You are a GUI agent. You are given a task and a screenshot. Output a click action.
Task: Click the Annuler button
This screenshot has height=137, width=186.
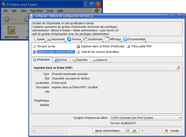173,131
